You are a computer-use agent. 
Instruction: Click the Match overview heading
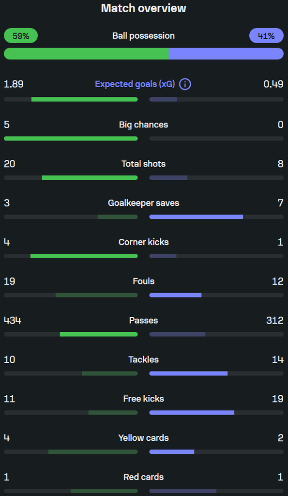click(x=144, y=8)
